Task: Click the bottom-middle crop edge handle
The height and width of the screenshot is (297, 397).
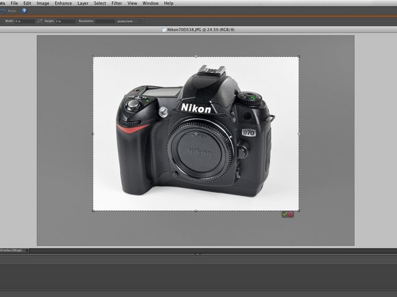Action: [196, 210]
